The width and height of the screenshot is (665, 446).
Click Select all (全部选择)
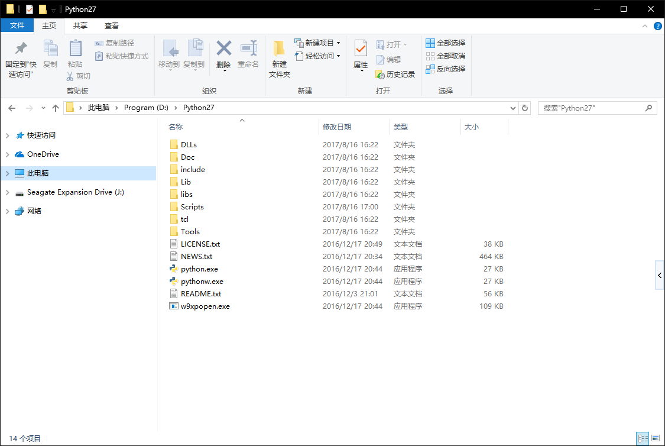pos(445,43)
